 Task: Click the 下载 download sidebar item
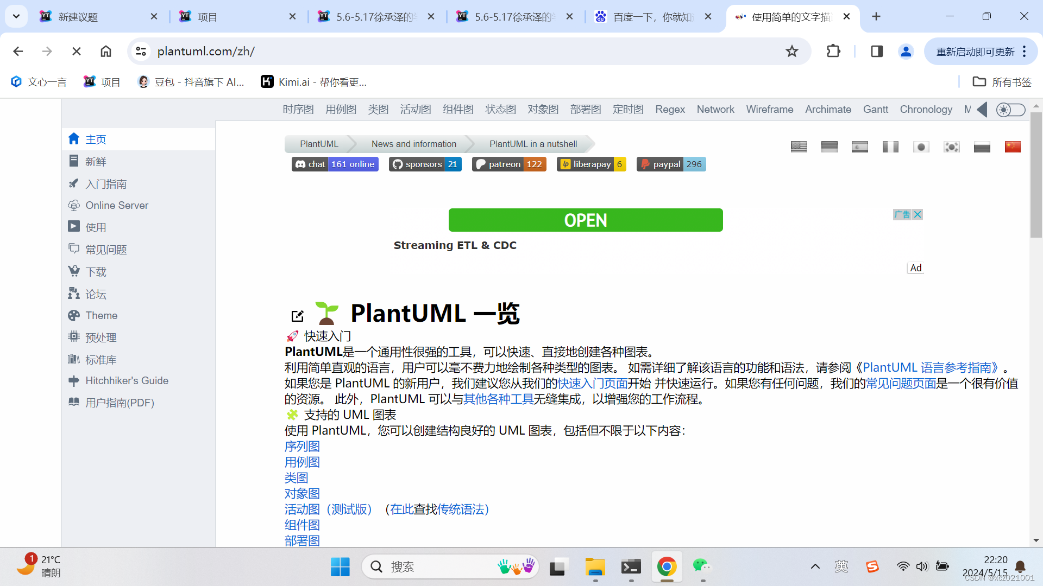(x=96, y=272)
